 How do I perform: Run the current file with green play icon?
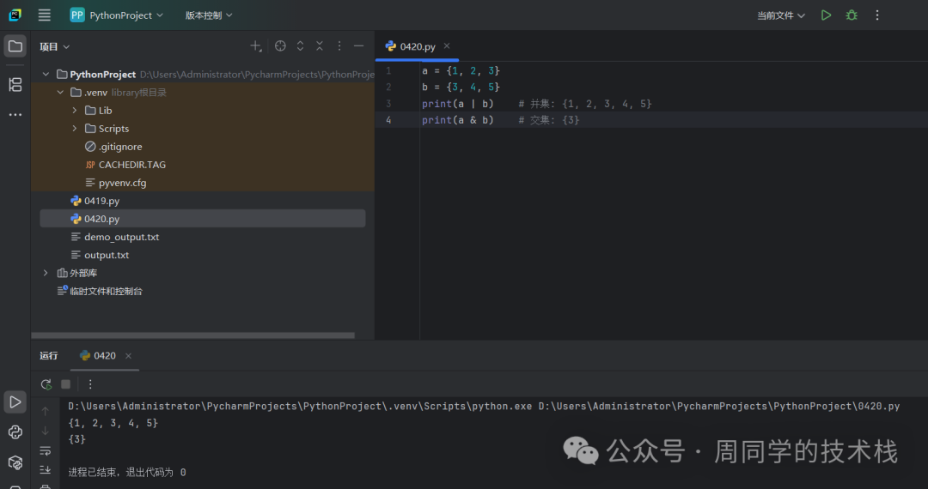tap(827, 15)
